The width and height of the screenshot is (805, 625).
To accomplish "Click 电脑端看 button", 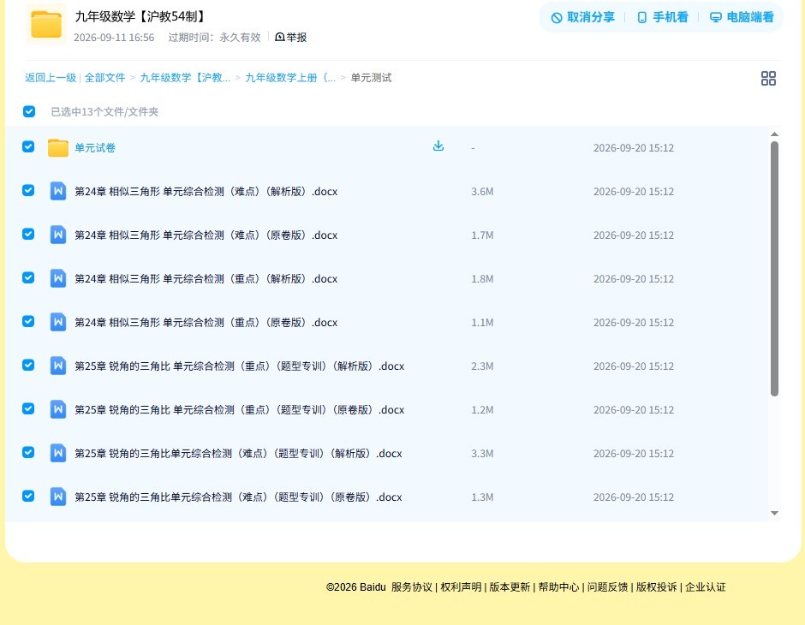I will coord(742,17).
